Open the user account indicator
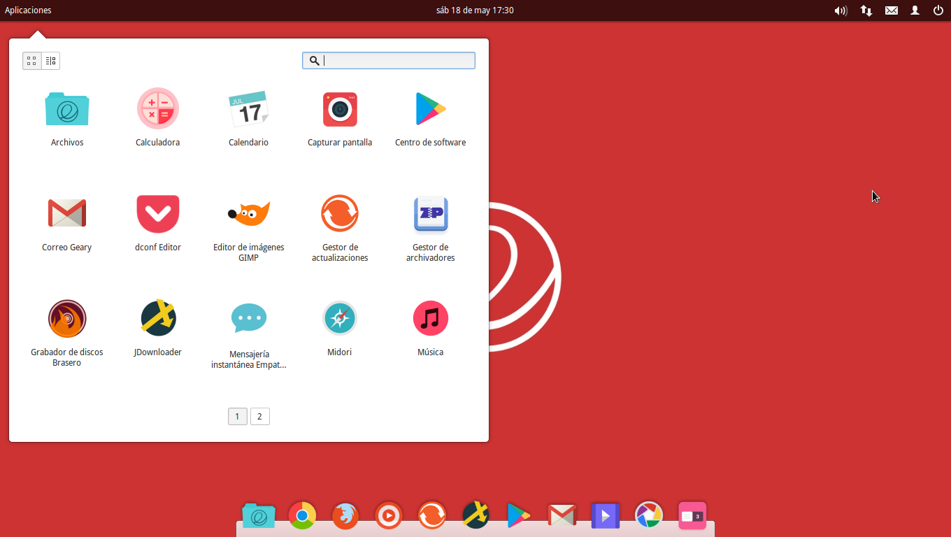The image size is (951, 537). 915,10
